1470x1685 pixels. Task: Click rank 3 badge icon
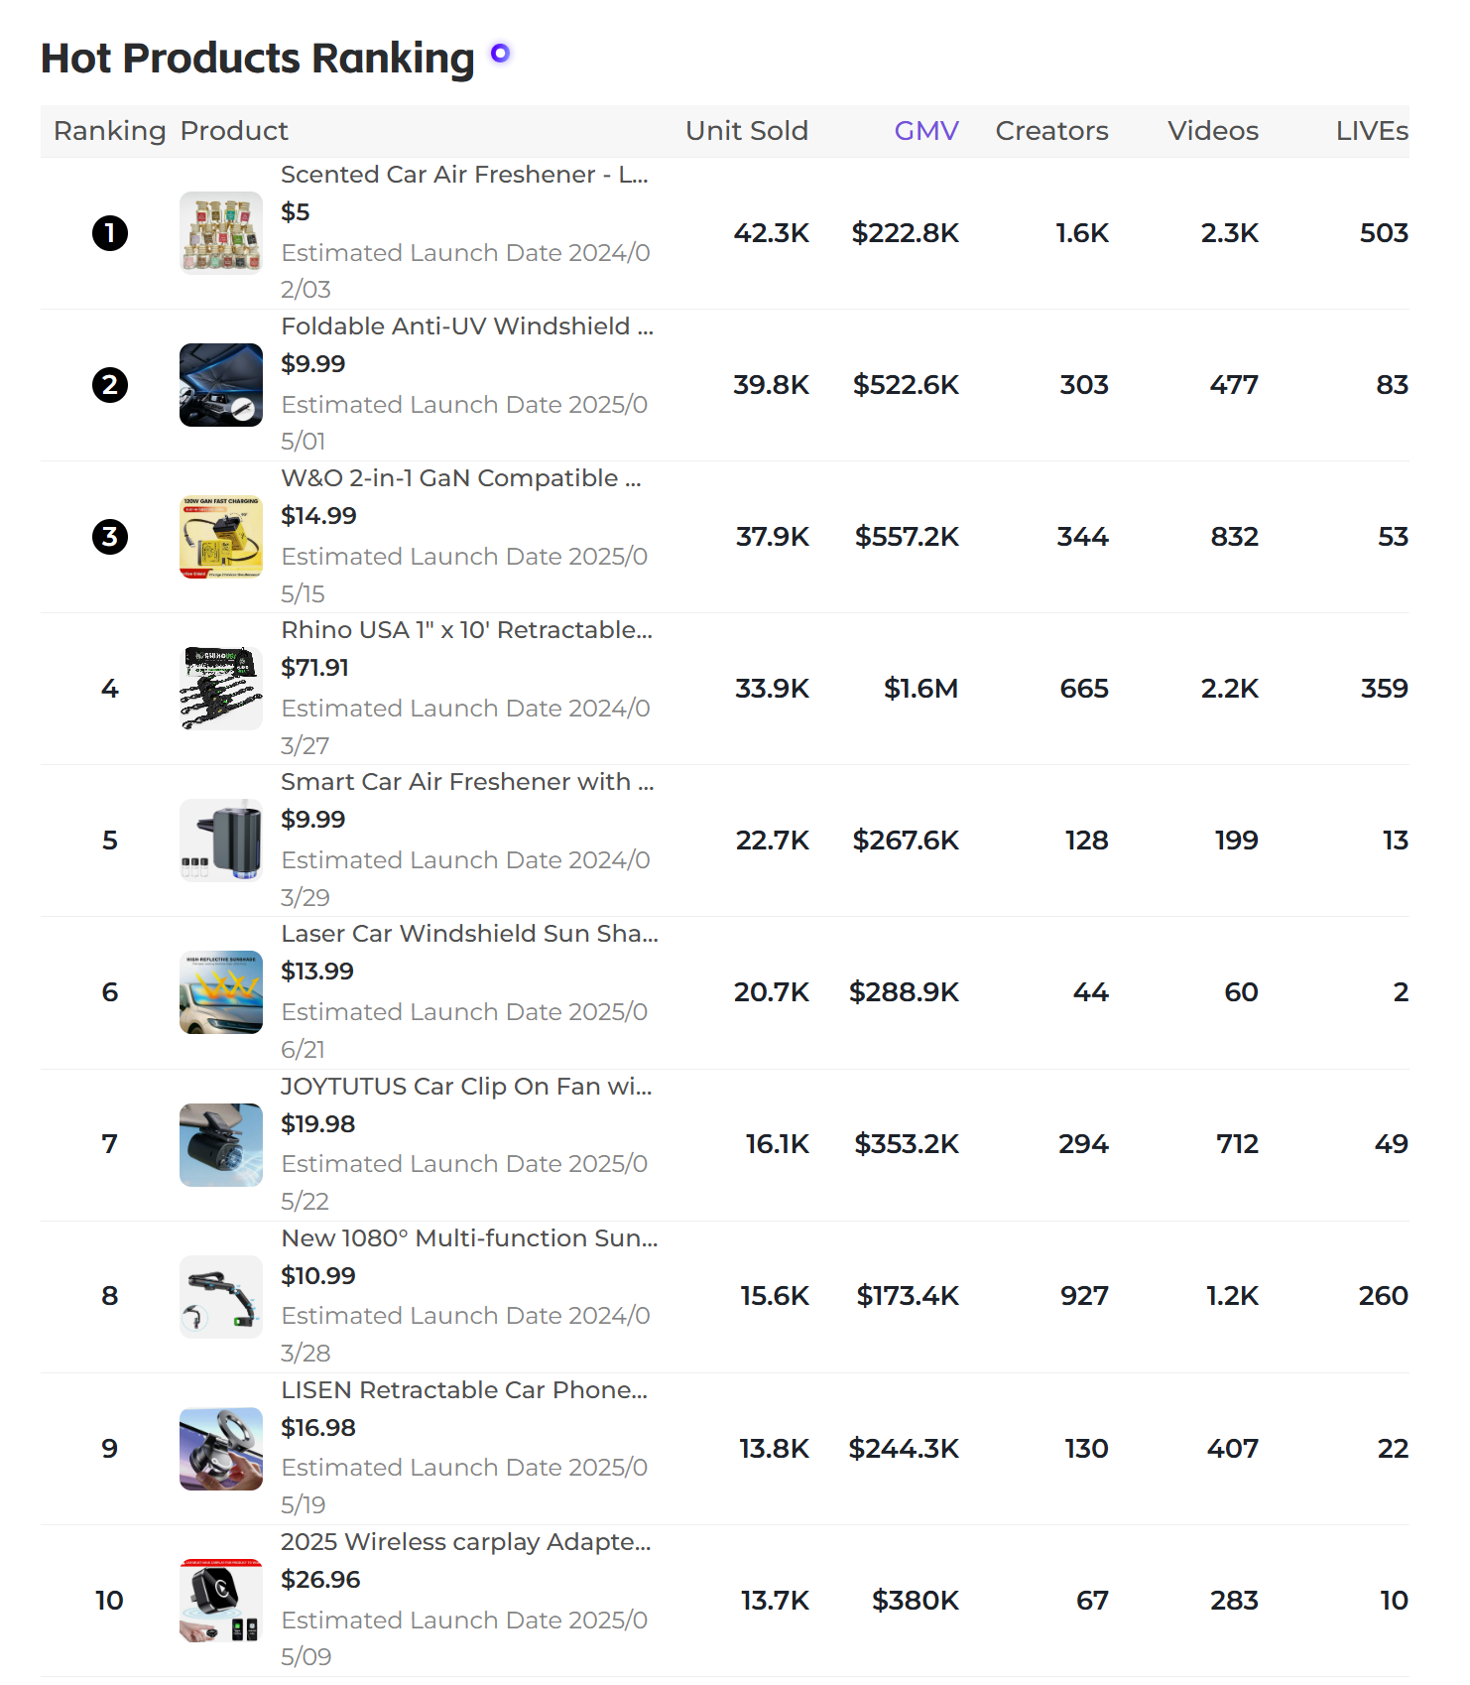pos(110,537)
